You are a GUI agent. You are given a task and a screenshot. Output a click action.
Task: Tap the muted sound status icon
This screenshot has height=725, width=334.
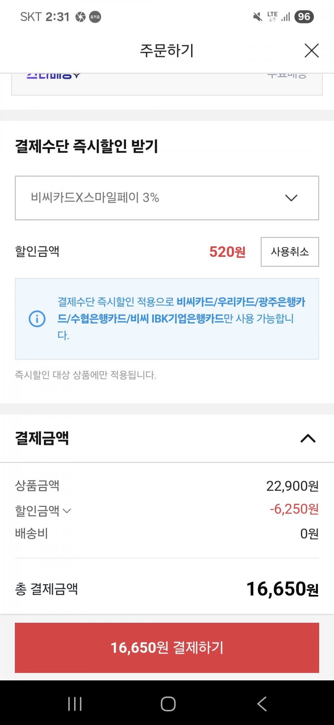[258, 17]
